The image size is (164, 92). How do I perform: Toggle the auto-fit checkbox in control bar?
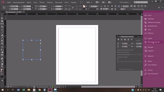[x=131, y=9]
